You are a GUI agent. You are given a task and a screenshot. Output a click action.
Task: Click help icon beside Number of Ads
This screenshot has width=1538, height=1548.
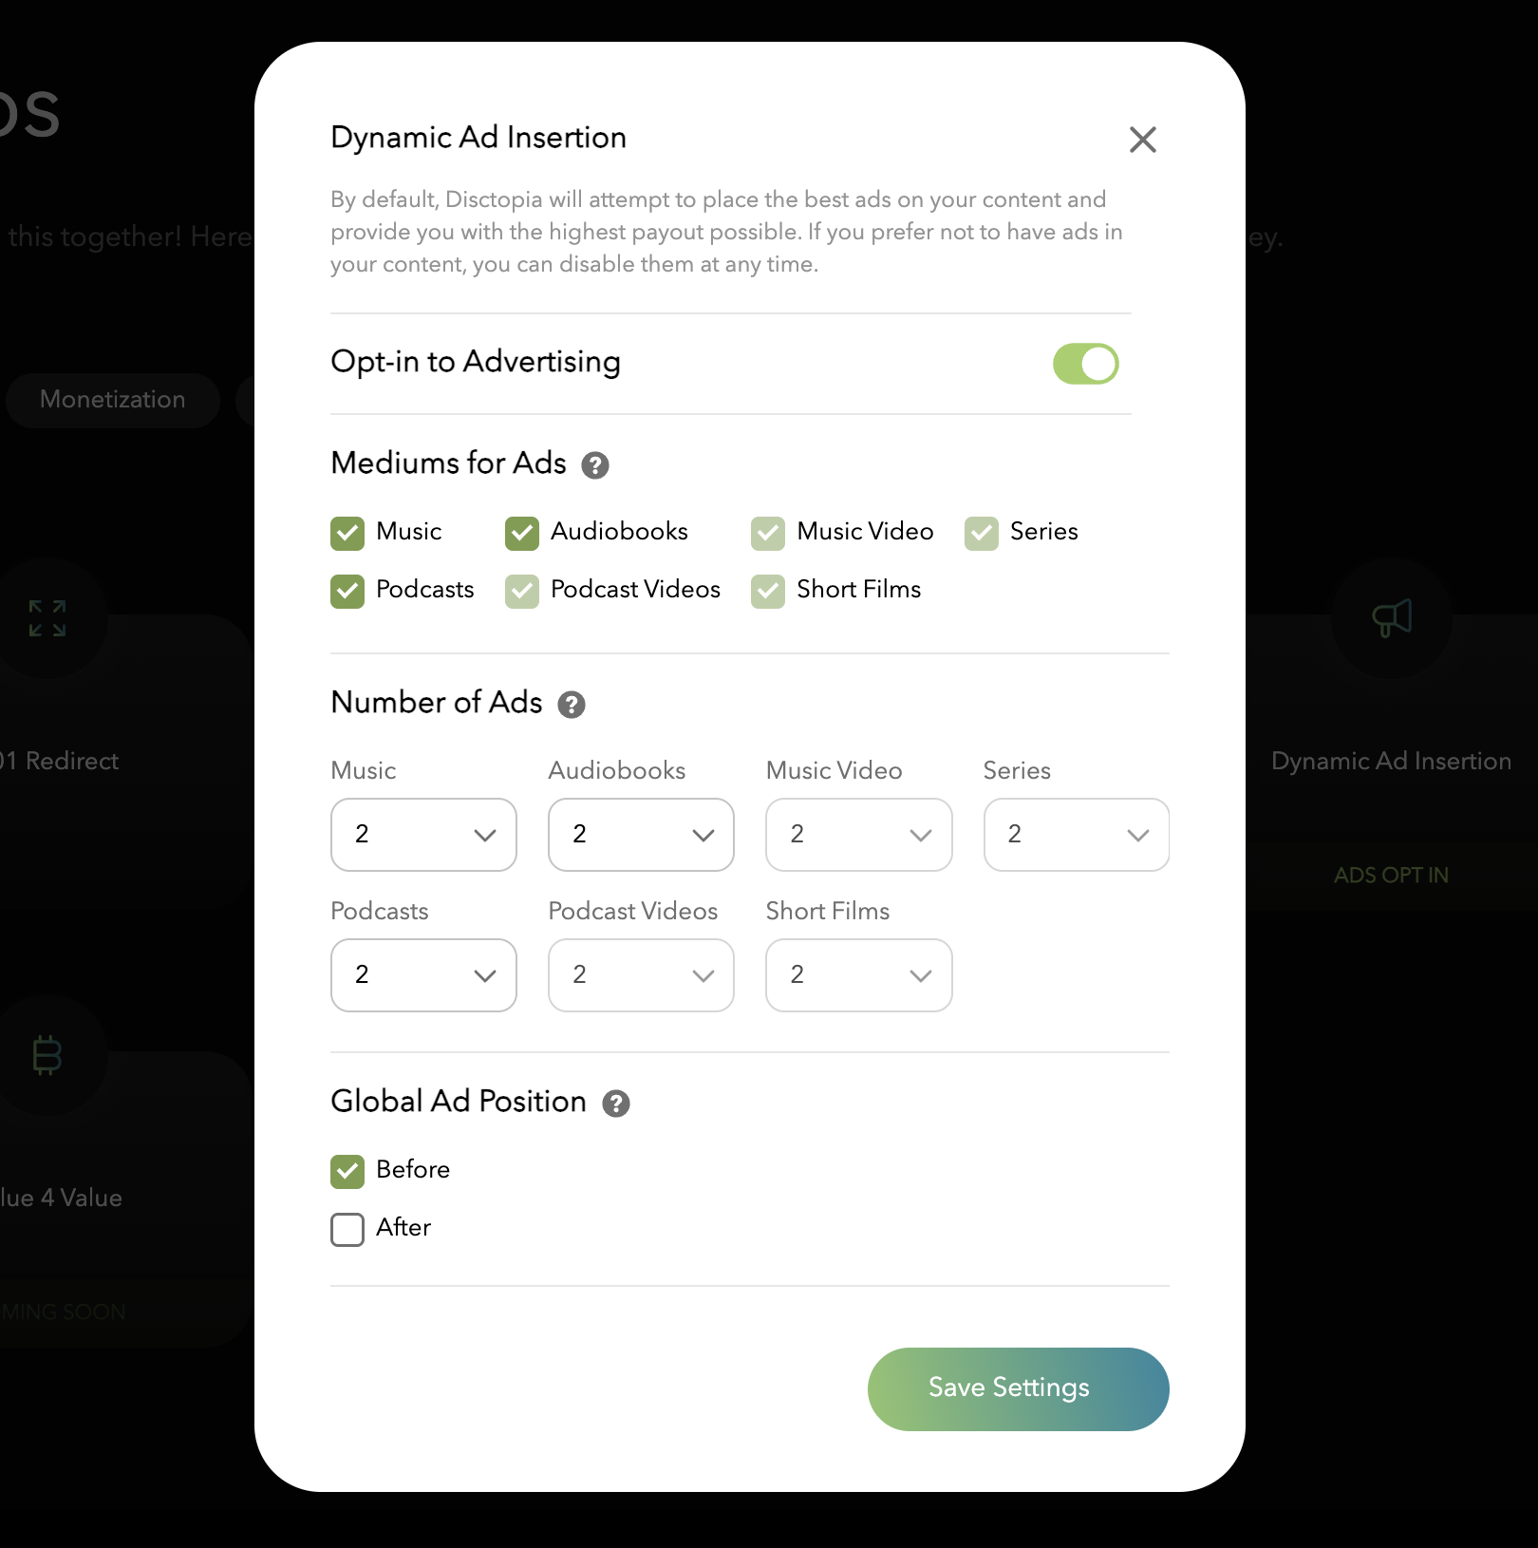point(572,705)
